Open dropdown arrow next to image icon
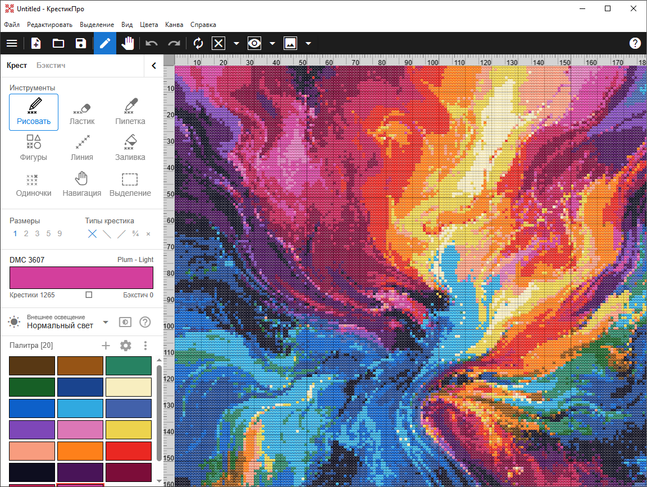 (x=308, y=43)
